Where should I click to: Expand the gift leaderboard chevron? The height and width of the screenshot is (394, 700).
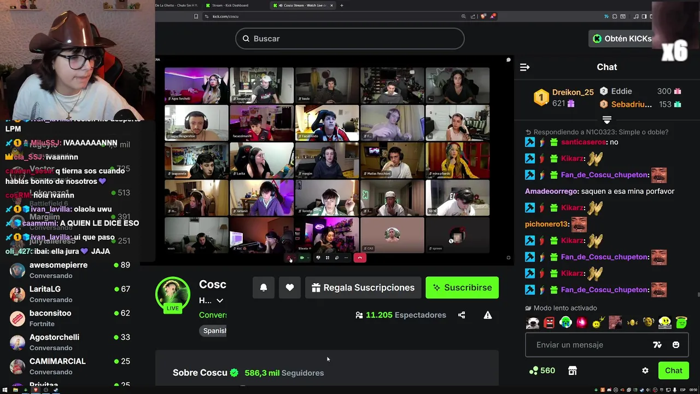point(606,119)
